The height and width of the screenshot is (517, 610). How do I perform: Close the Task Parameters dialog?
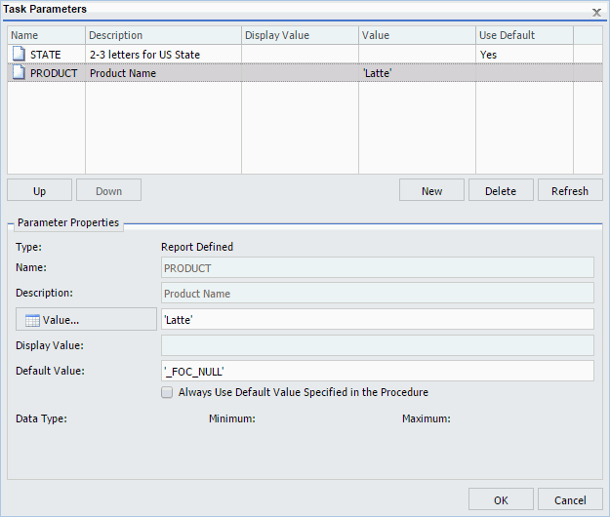point(595,10)
